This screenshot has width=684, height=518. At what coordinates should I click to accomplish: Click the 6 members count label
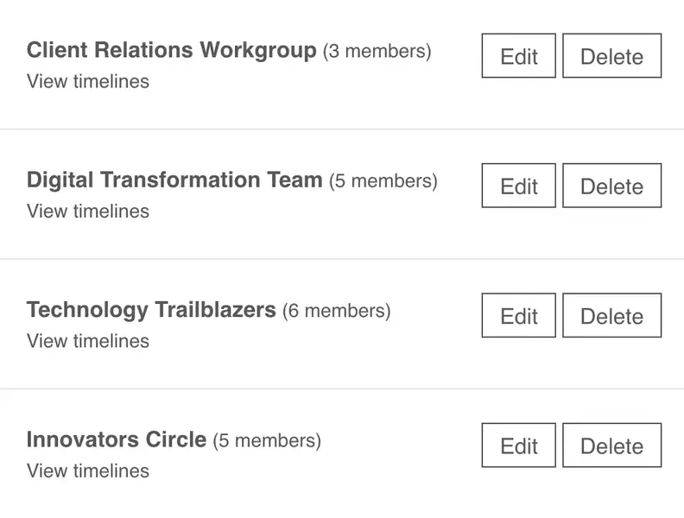pyautogui.click(x=337, y=310)
